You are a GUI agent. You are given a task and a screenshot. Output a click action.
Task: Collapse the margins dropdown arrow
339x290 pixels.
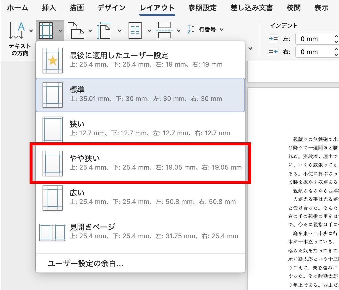coord(61,30)
